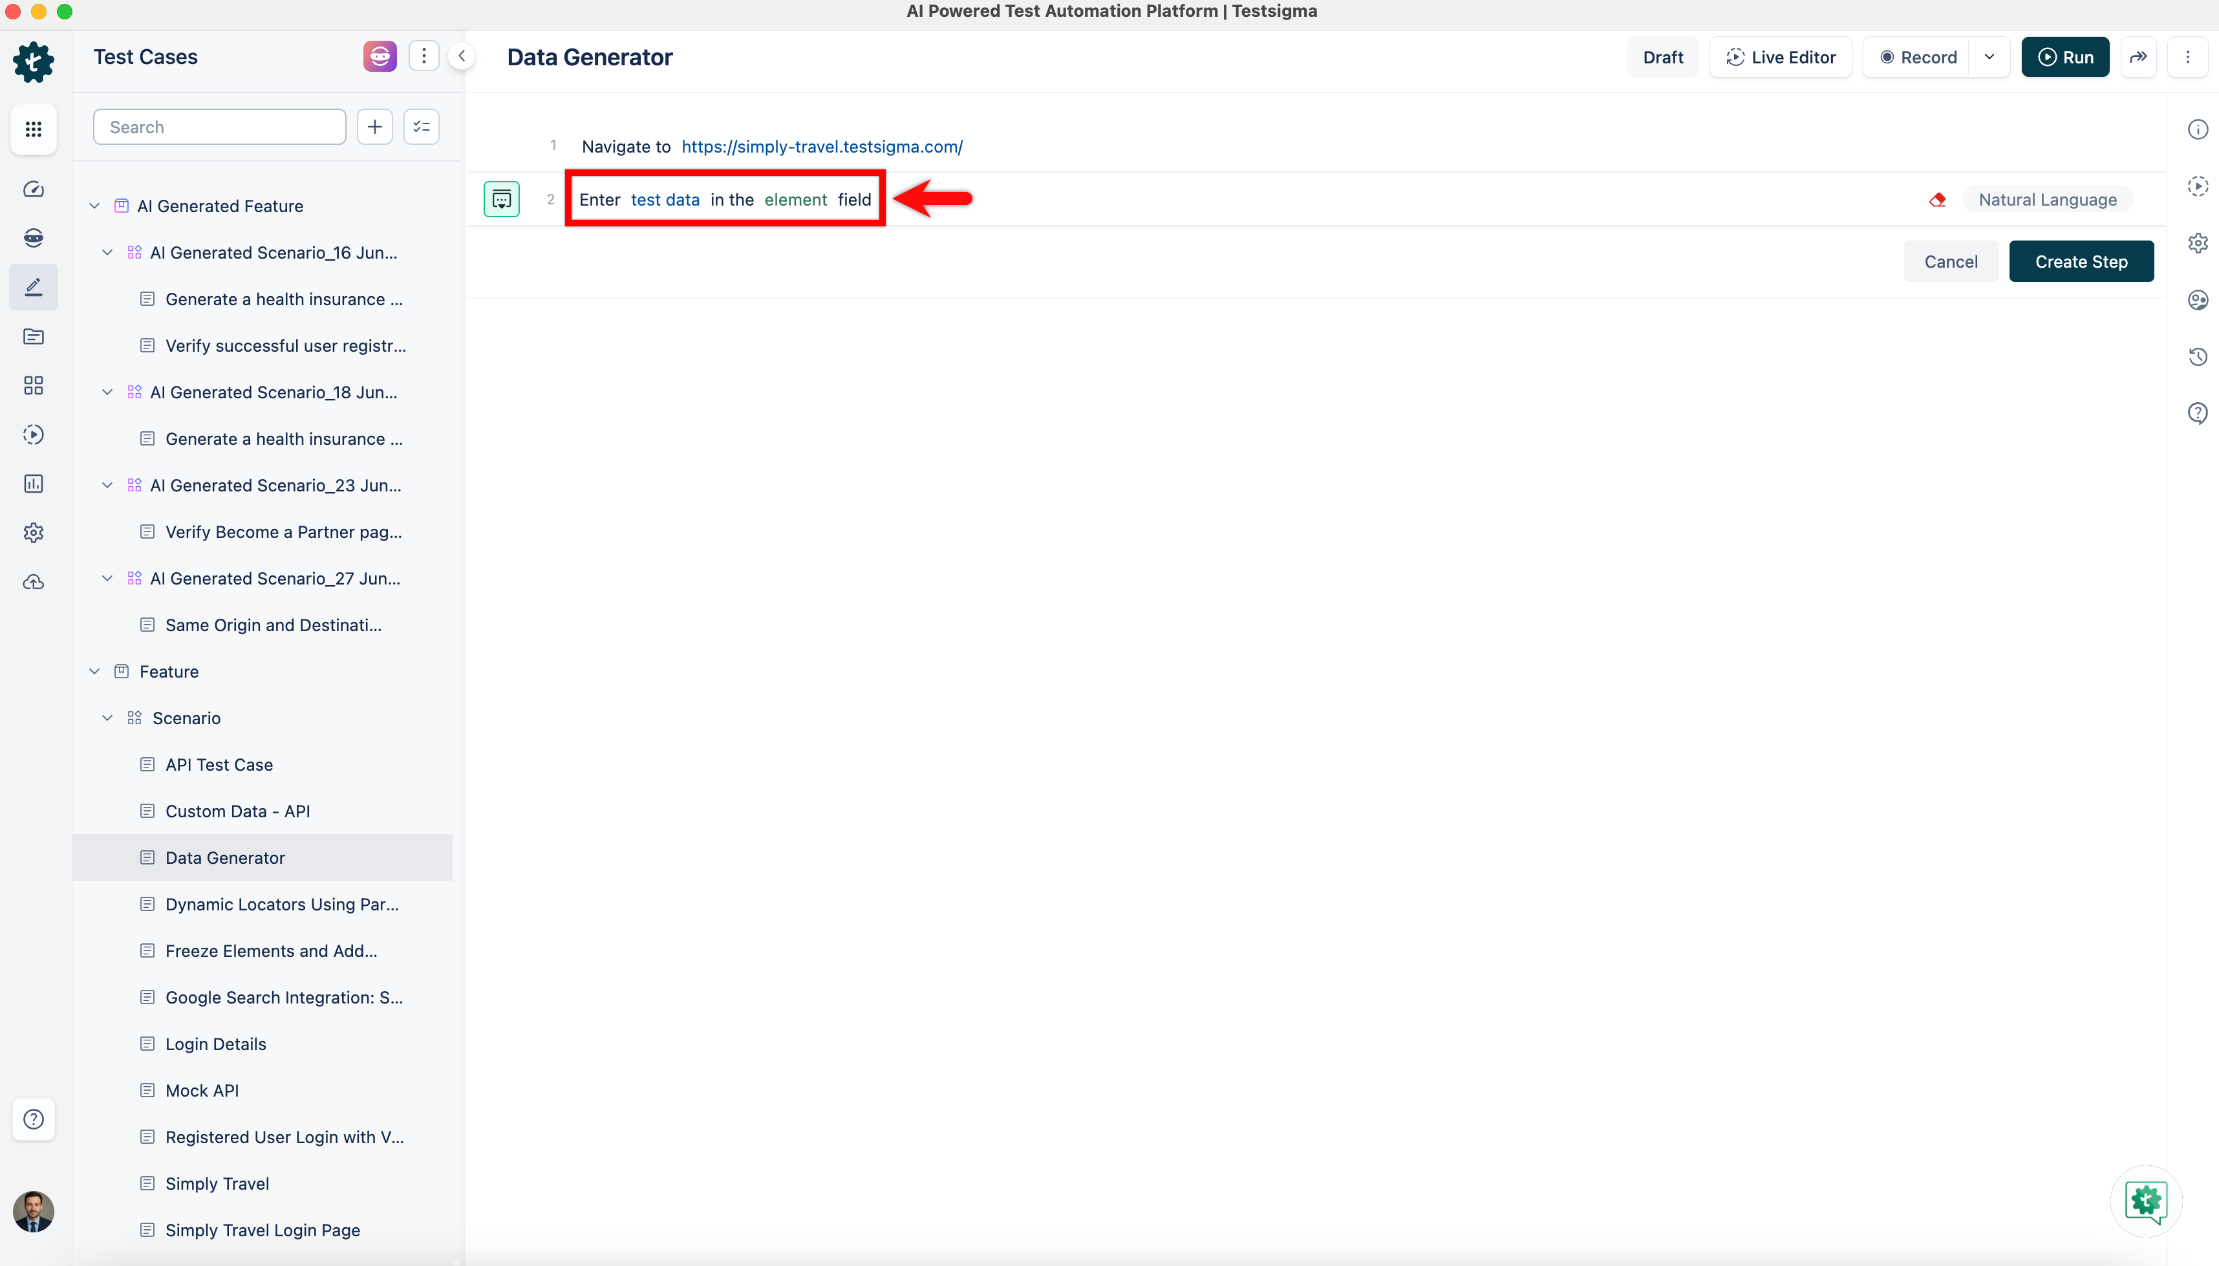Image resolution: width=2219 pixels, height=1266 pixels.
Task: Open the cloud upload icon
Action: point(34,582)
